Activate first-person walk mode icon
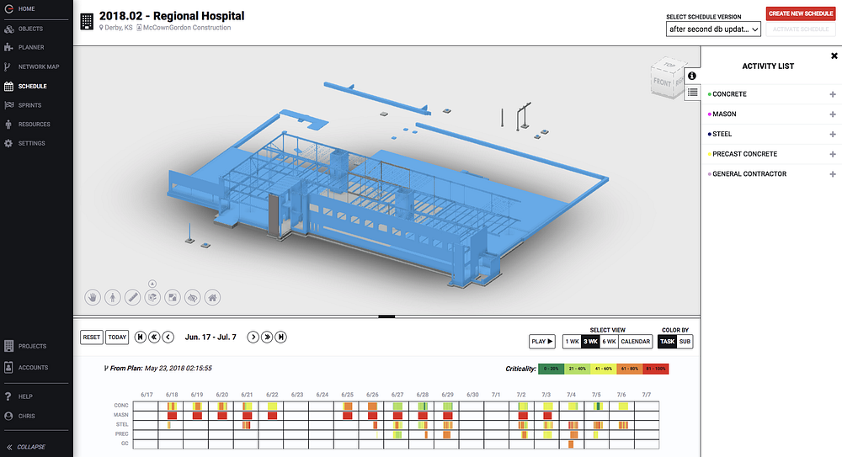The image size is (842, 457). click(x=112, y=297)
